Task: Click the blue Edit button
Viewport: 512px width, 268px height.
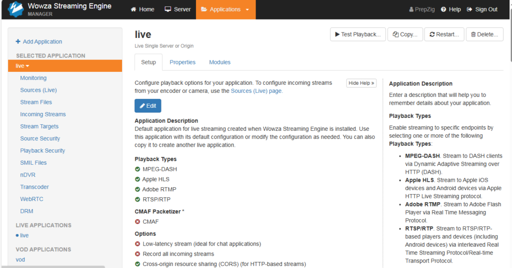Action: pos(148,106)
